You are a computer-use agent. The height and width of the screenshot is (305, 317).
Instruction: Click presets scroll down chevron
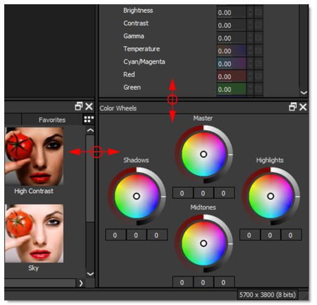pyautogui.click(x=90, y=274)
